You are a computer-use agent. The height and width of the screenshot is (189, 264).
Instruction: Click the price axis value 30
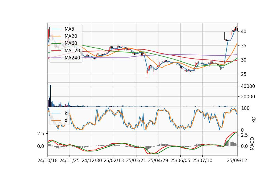click(x=243, y=60)
